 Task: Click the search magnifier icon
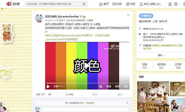[x=84, y=4]
